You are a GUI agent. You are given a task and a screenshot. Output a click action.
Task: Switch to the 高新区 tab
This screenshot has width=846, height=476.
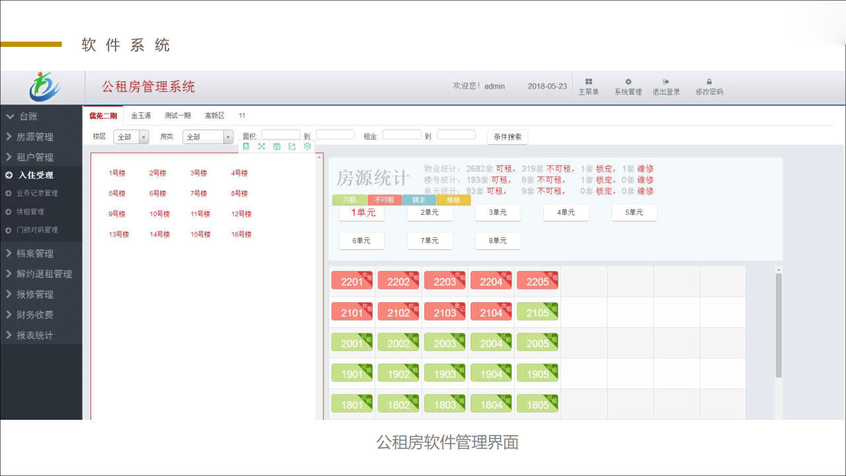pos(215,116)
